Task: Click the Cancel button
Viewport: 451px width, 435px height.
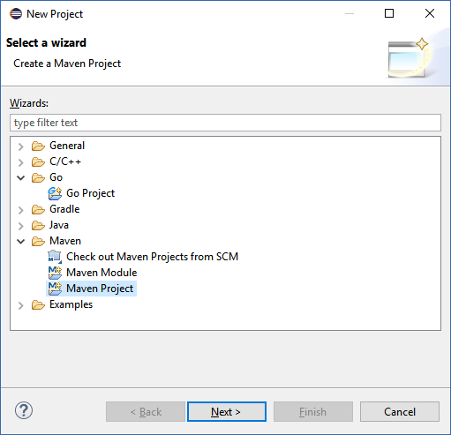Action: (400, 412)
